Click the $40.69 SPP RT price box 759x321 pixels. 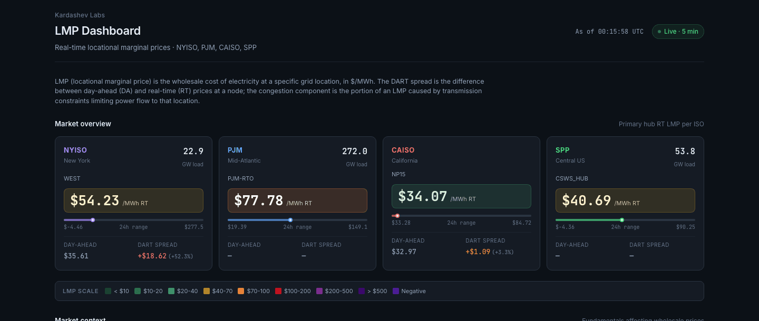(x=625, y=200)
